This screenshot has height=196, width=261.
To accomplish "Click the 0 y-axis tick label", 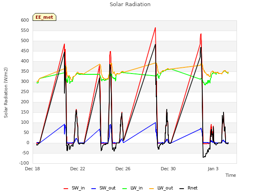I will pos(28,143).
